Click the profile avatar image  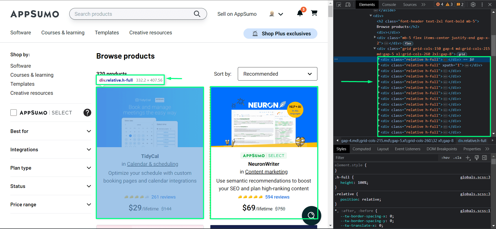pos(272,14)
